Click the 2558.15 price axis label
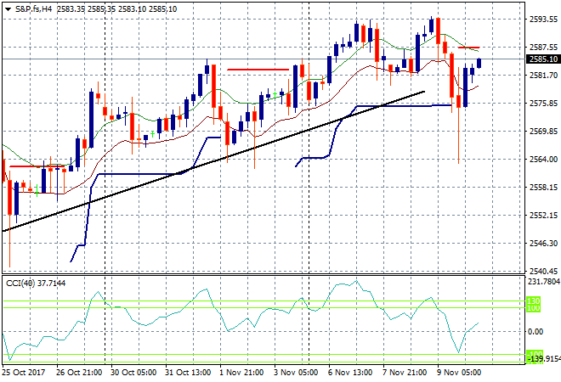The height and width of the screenshot is (382, 561). click(543, 187)
